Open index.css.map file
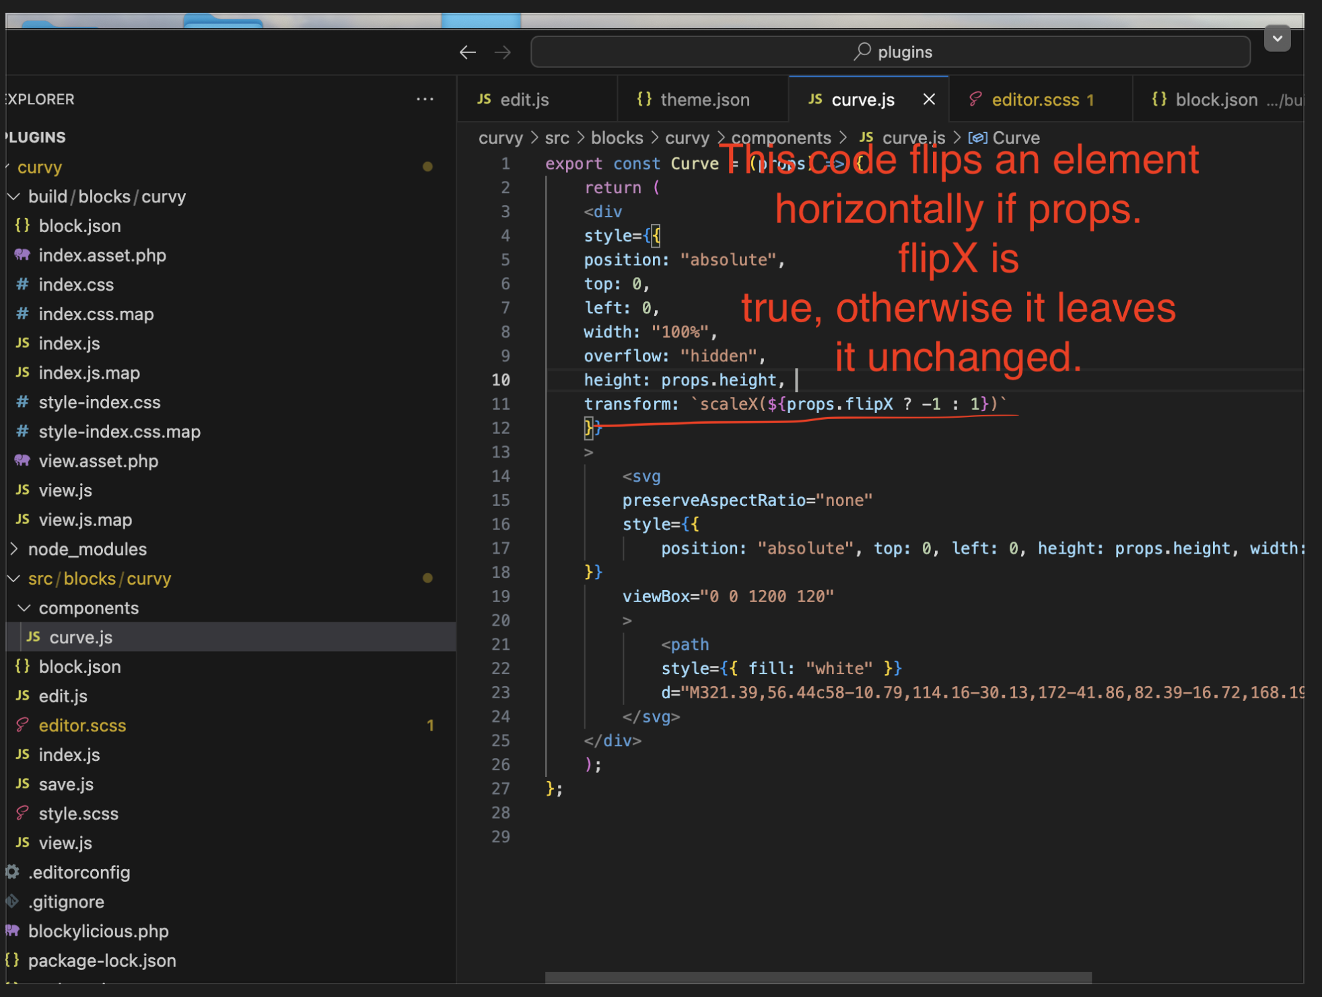Image resolution: width=1322 pixels, height=997 pixels. (x=232, y=314)
